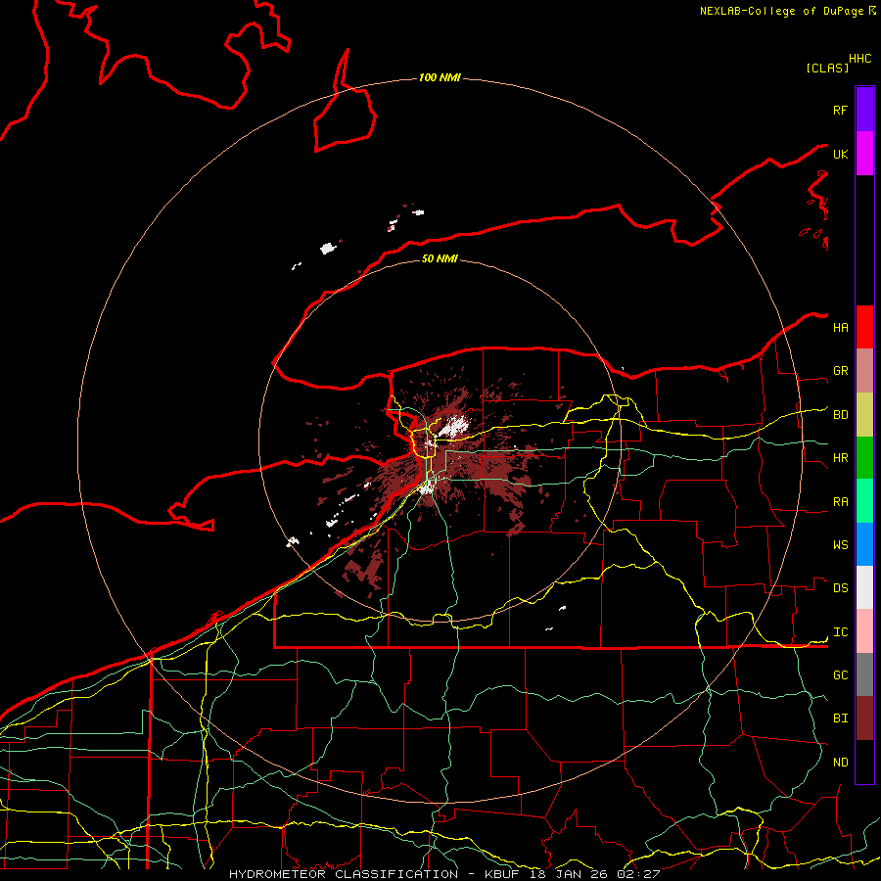Click the HA red legend swatch

(864, 327)
